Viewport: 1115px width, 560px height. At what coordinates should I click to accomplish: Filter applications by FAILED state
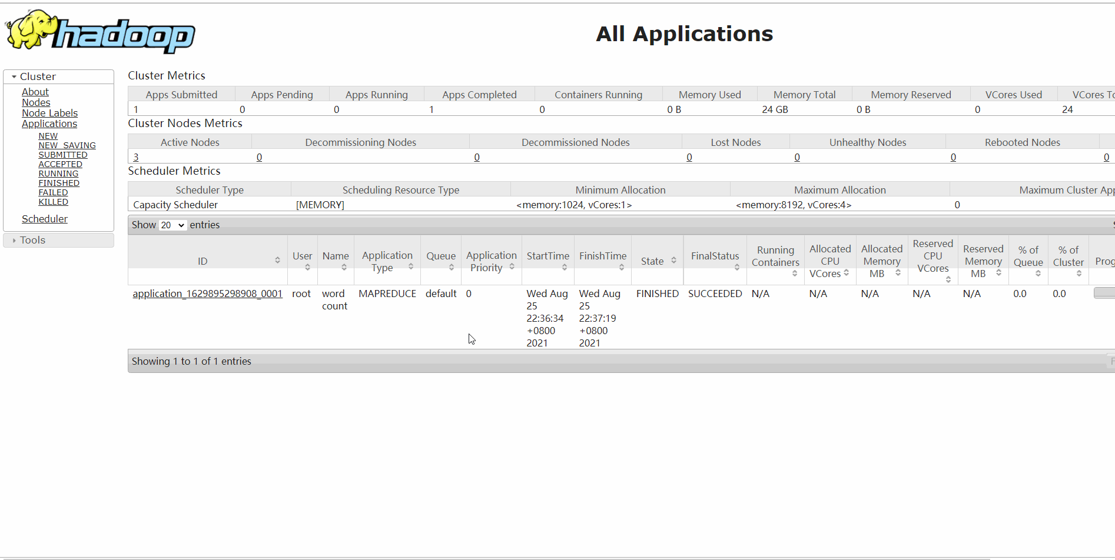[53, 192]
